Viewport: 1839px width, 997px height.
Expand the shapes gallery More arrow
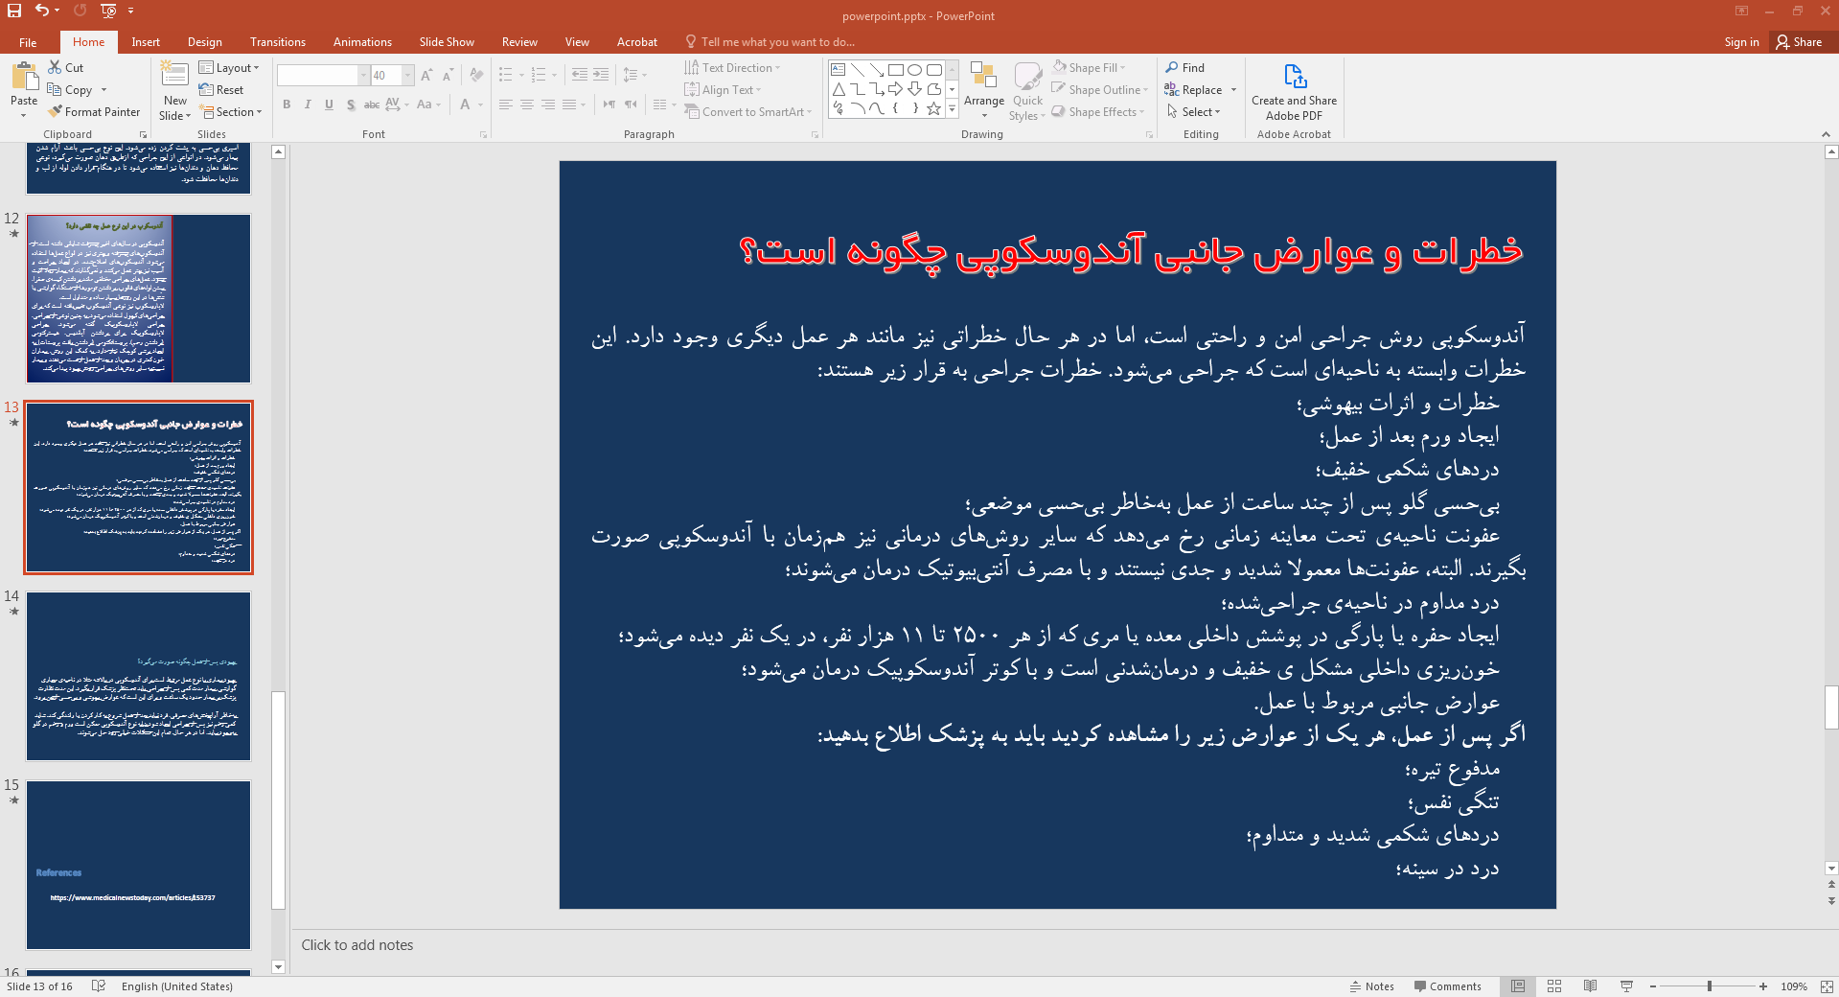(952, 109)
